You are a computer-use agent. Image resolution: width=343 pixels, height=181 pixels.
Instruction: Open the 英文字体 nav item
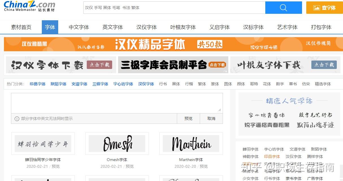(x=113, y=27)
